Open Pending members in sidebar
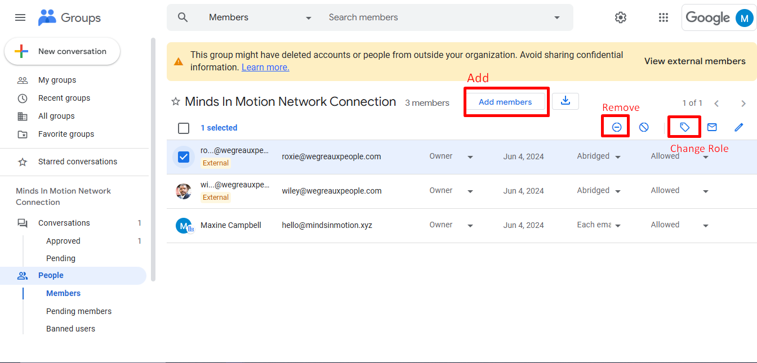 click(x=79, y=311)
